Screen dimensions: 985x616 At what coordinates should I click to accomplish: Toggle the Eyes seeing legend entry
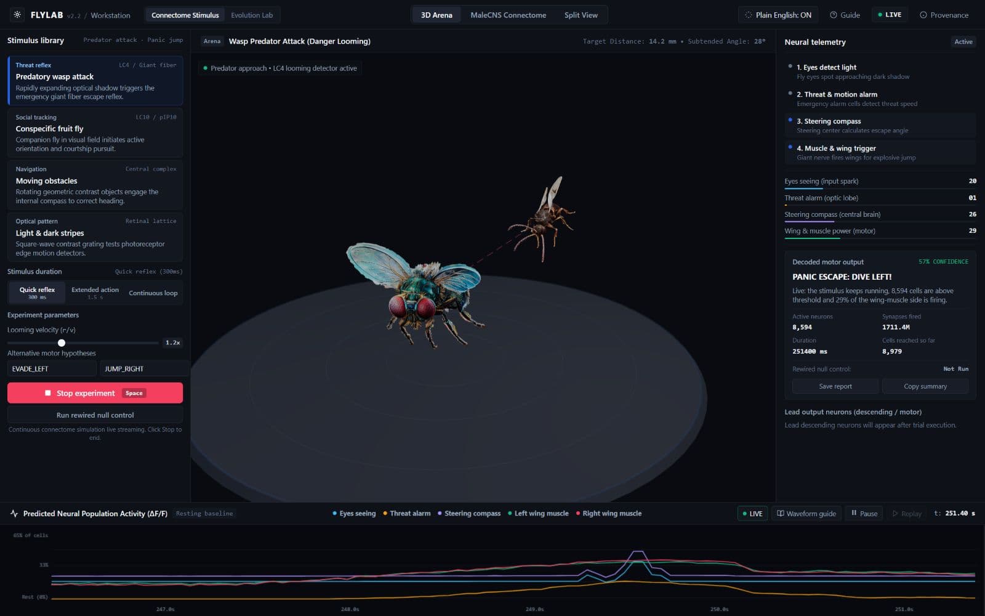click(x=354, y=513)
